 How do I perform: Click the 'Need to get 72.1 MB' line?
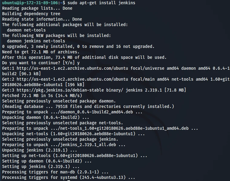tap(41, 52)
